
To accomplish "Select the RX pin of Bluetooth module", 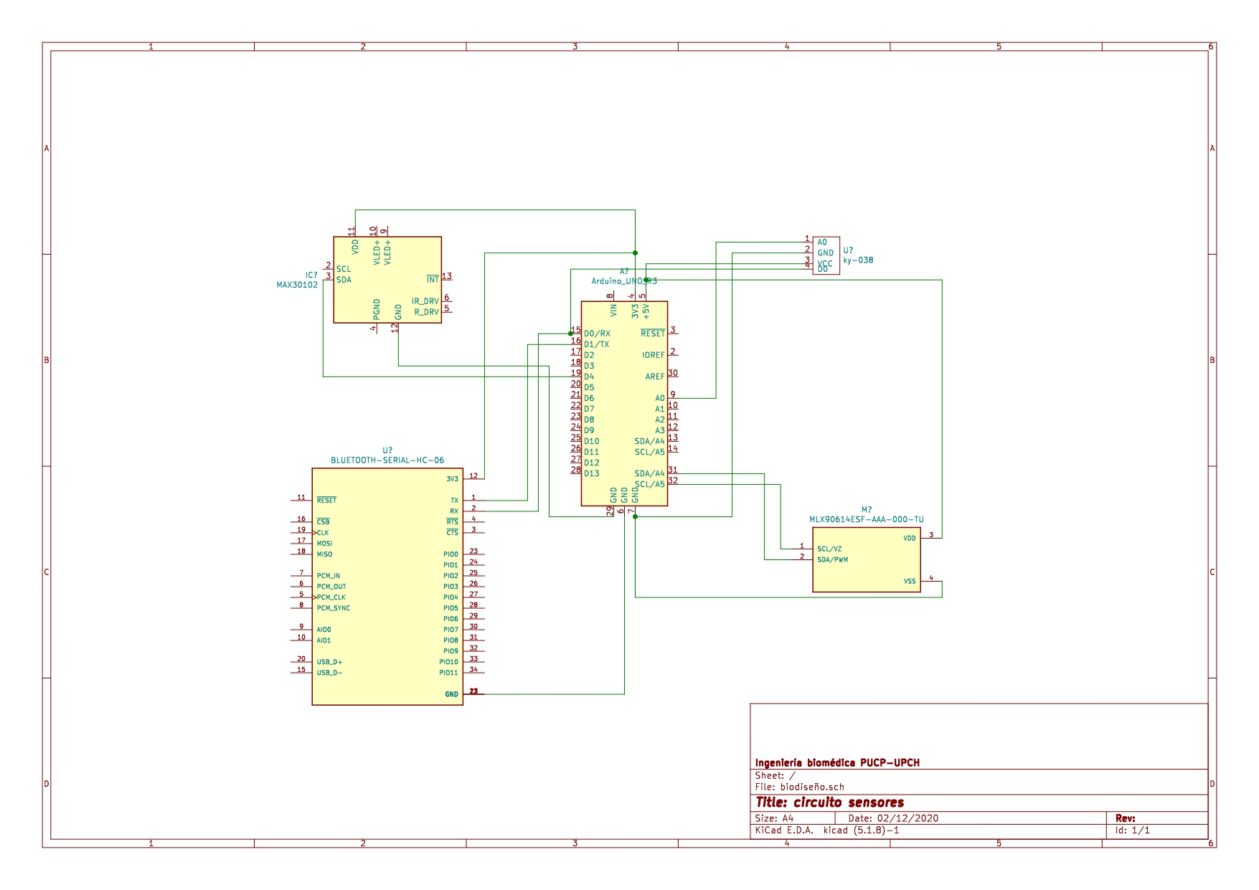I will coord(454,511).
